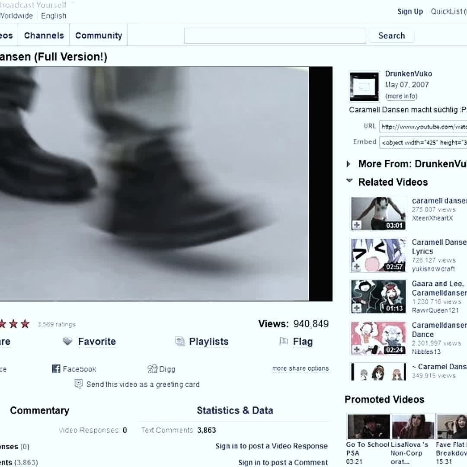Image resolution: width=467 pixels, height=467 pixels.
Task: Click the greeting card icon
Action: point(78,384)
